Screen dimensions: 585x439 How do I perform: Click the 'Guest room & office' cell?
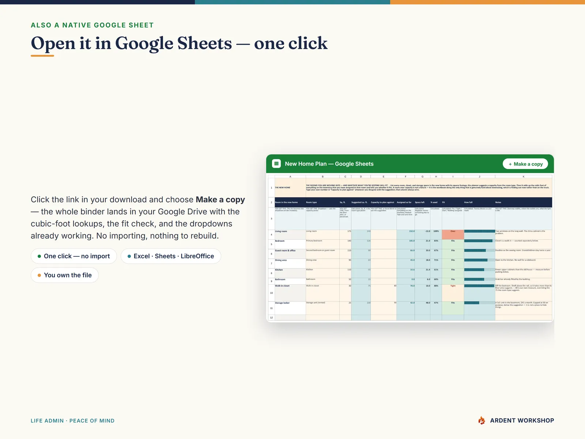290,254
